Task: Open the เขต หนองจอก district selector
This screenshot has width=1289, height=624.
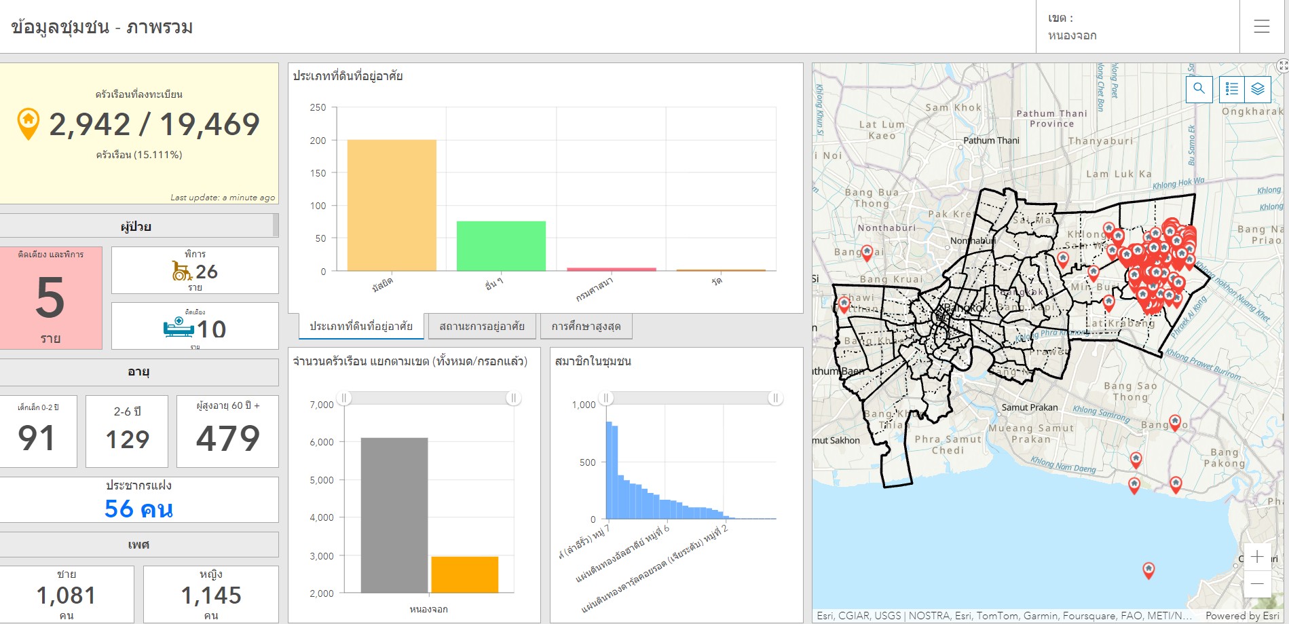Action: pos(1137,26)
